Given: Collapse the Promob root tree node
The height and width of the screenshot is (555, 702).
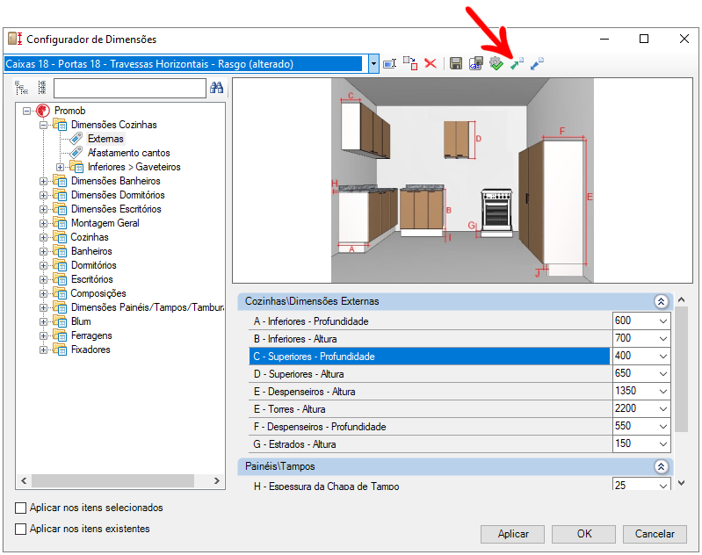Looking at the screenshot, I should click(27, 111).
